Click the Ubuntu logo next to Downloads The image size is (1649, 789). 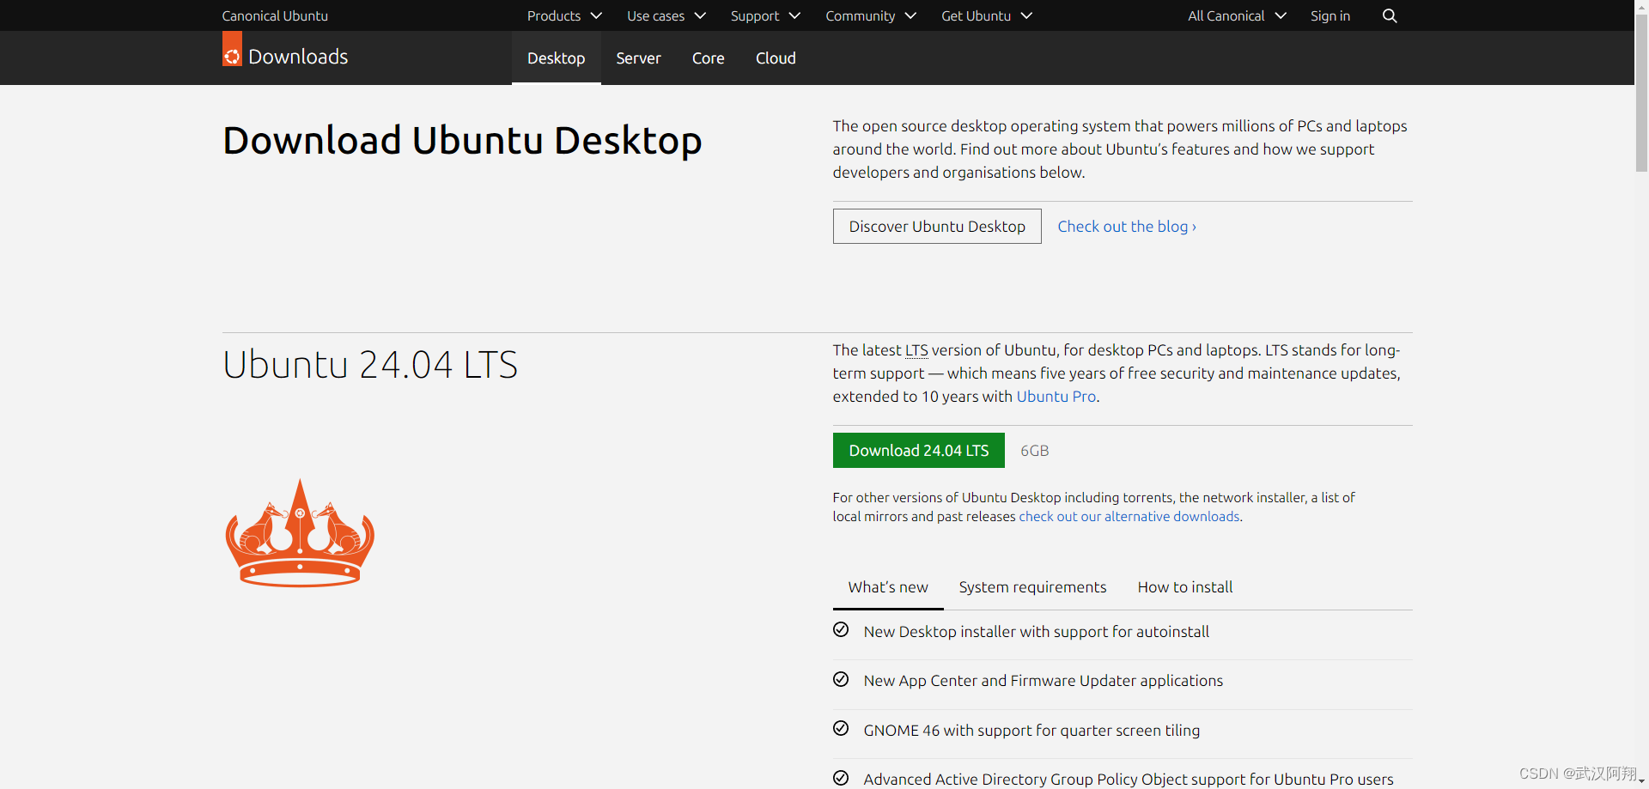231,50
